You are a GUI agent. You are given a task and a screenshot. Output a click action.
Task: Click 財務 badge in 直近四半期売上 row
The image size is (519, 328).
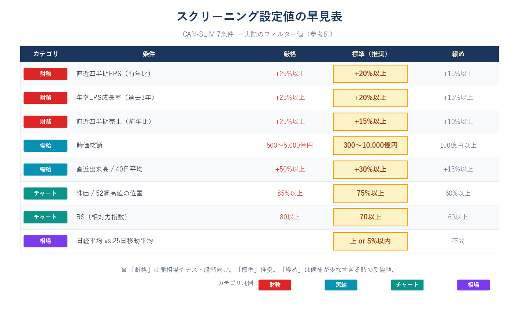click(45, 122)
